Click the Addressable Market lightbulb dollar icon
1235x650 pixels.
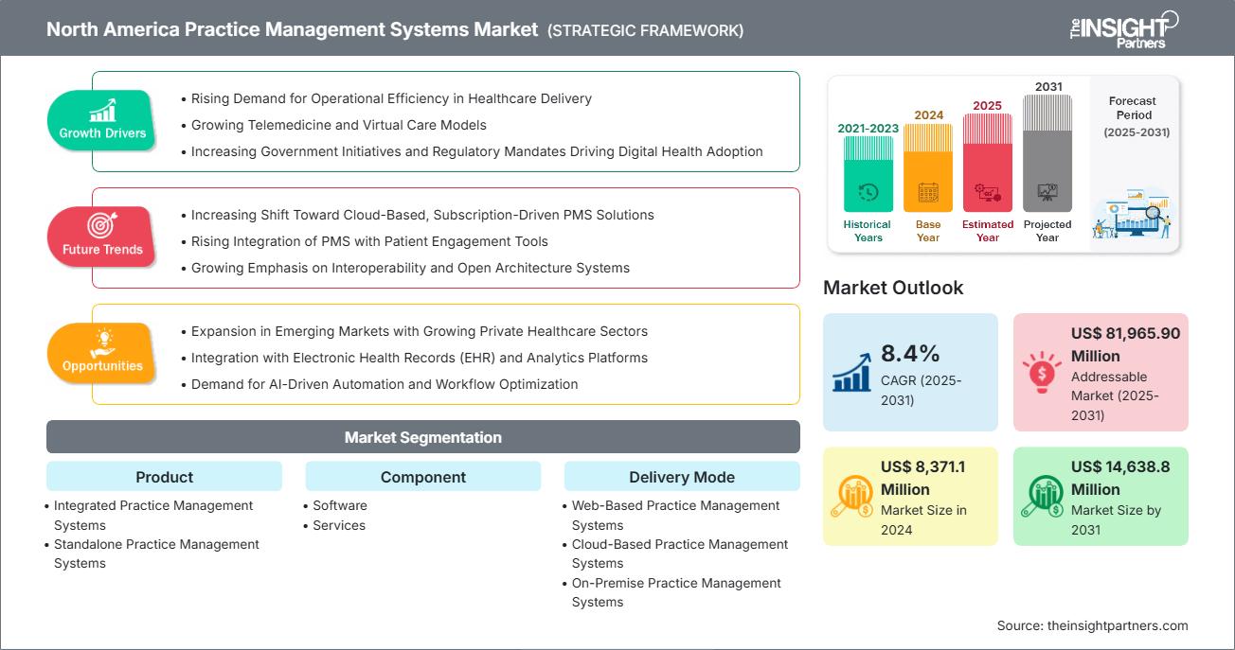1042,373
